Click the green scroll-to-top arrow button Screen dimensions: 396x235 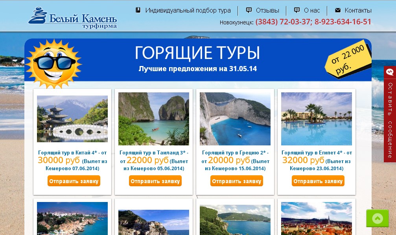click(x=377, y=218)
